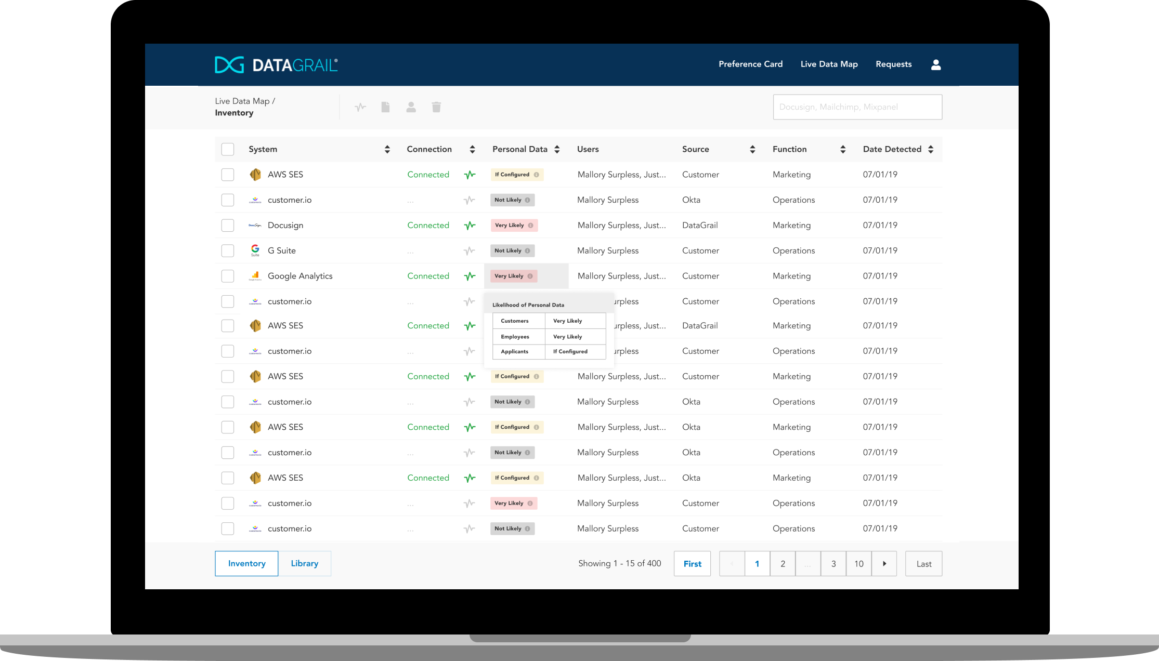Go to the Last page button
Screen dimensions: 1159x661
point(923,564)
